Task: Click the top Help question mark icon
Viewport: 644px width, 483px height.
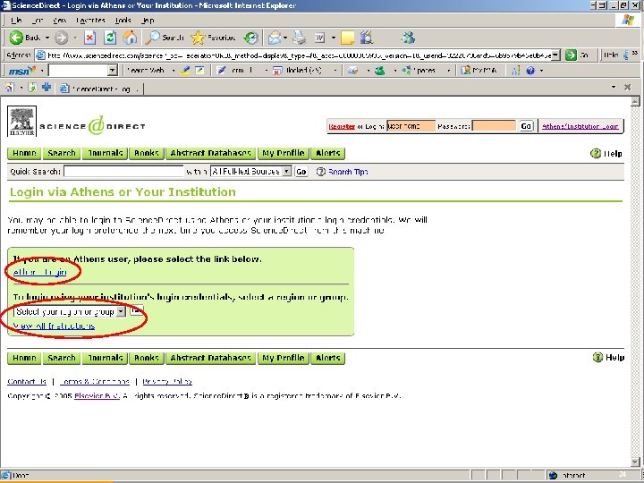Action: pos(595,154)
